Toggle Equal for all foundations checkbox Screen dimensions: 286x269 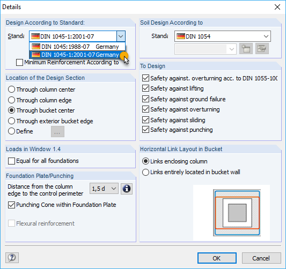[x=11, y=161]
